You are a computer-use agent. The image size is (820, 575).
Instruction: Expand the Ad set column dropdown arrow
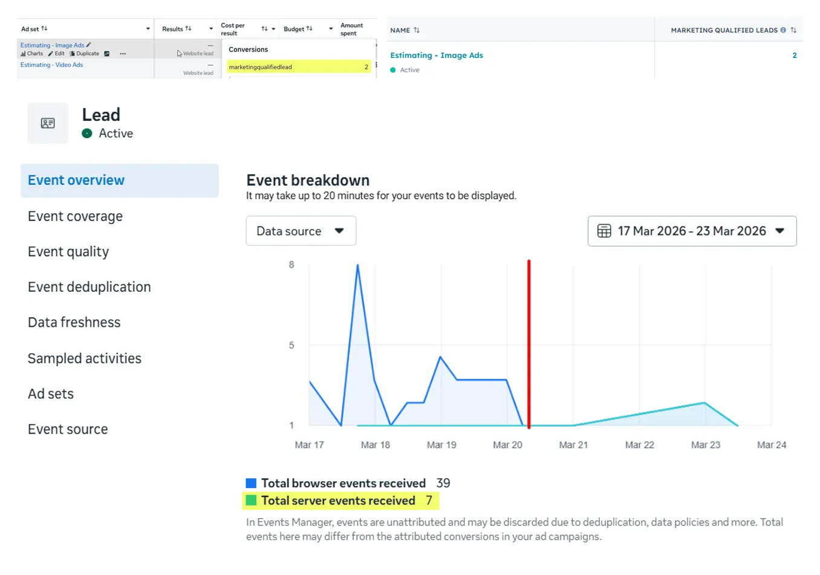148,28
